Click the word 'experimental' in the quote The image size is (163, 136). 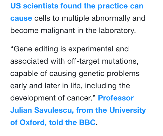91,49
